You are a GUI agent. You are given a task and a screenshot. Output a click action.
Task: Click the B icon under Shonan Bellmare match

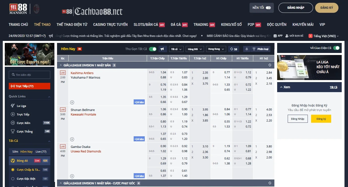pos(72,139)
